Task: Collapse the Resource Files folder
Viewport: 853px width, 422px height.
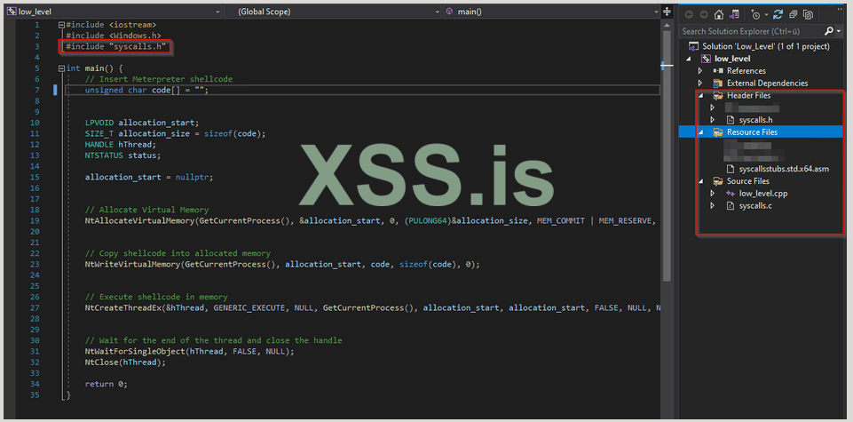Action: (700, 131)
